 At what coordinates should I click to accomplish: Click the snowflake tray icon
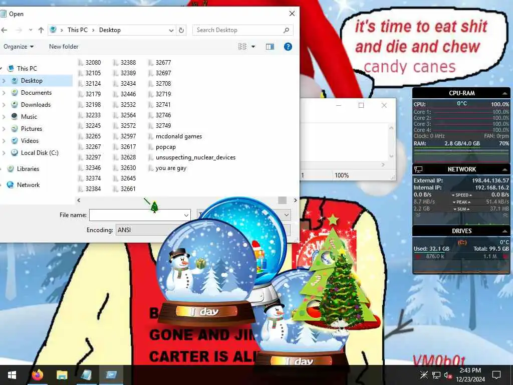(424, 375)
